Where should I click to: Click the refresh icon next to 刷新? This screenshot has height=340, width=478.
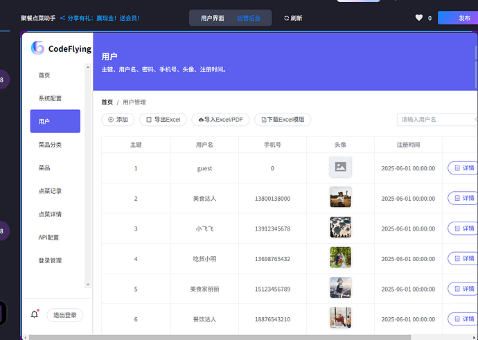tap(286, 18)
